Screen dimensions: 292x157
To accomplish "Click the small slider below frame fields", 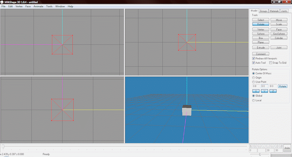I will (260, 154).
